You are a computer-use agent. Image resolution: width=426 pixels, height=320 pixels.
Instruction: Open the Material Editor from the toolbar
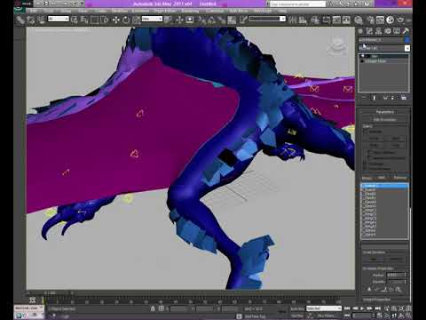tap(359, 20)
